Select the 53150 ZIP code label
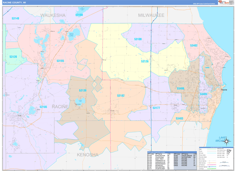This screenshot has width=236, height=171. click(79, 15)
